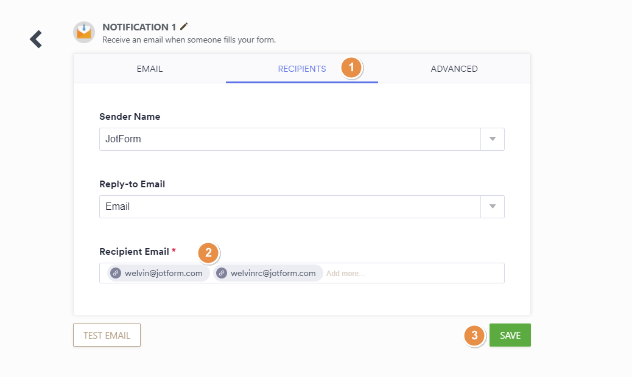
Task: Click the link icon on welvin@jotform.com chip
Action: coord(116,273)
